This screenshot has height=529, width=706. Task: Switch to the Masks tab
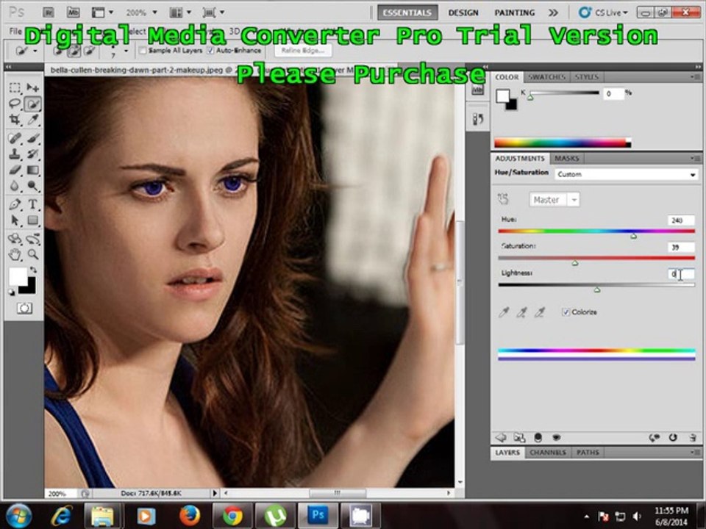(566, 159)
